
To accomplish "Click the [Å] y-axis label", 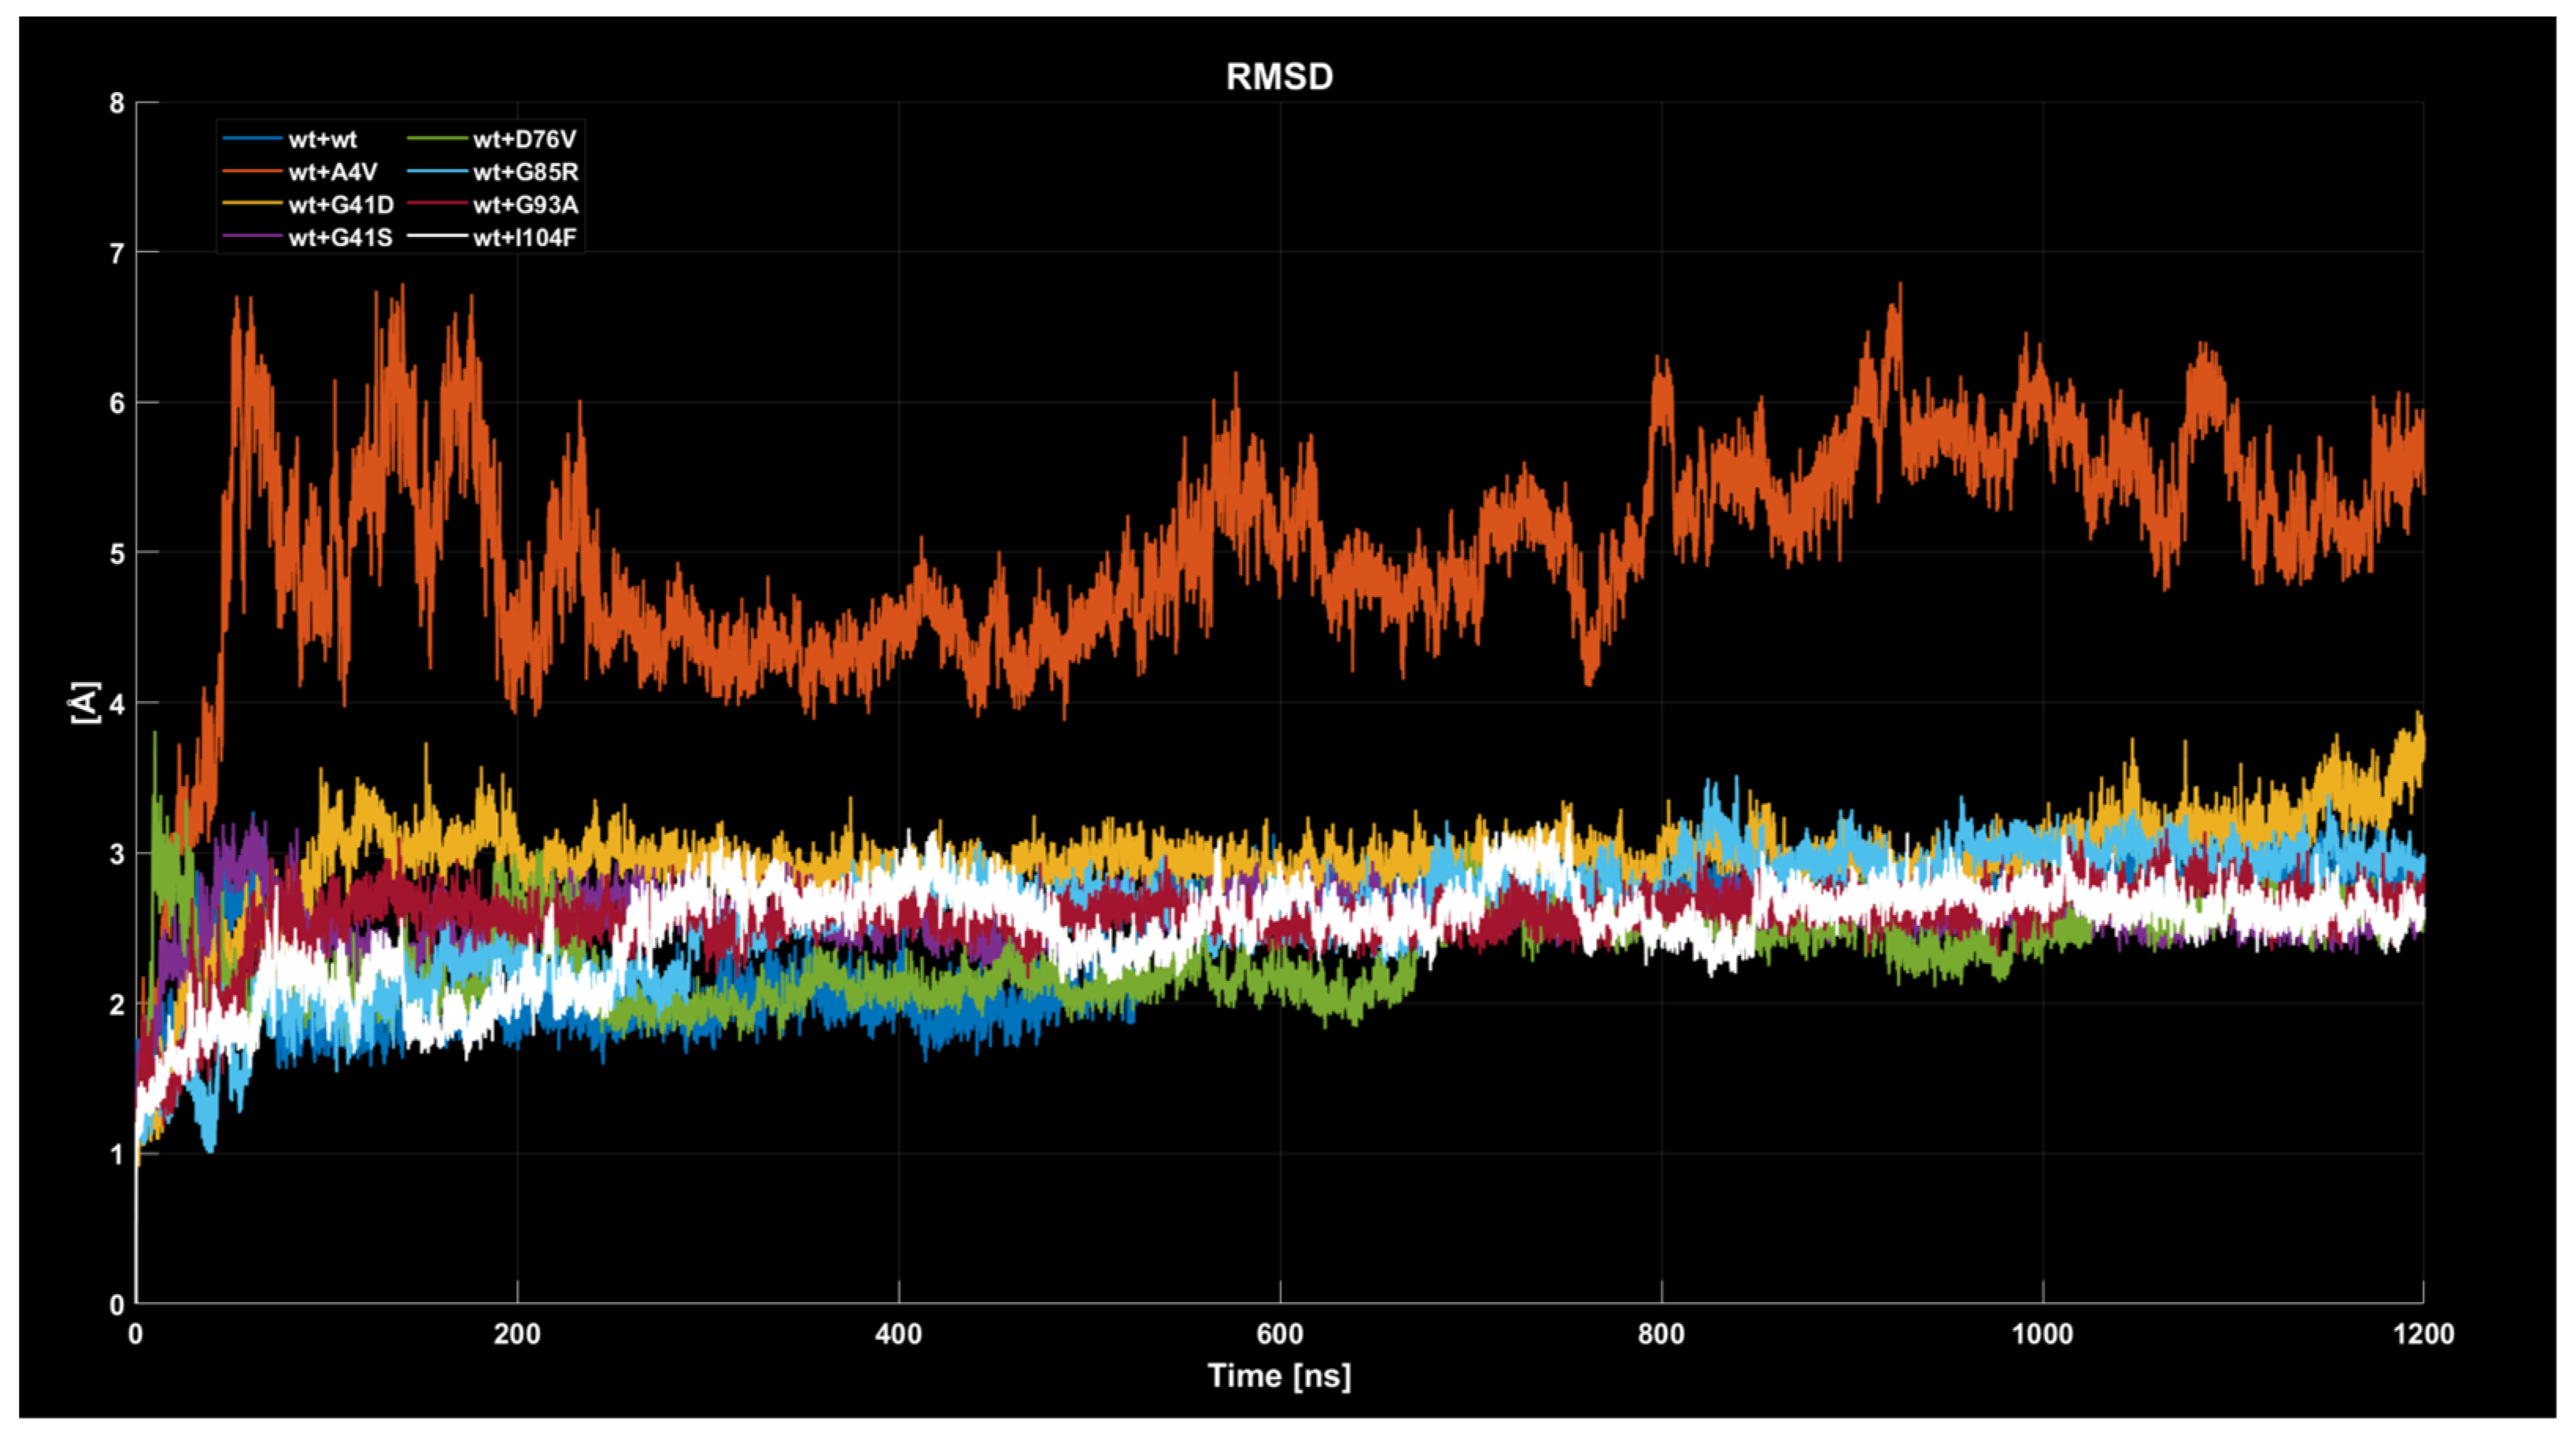I will point(86,703).
